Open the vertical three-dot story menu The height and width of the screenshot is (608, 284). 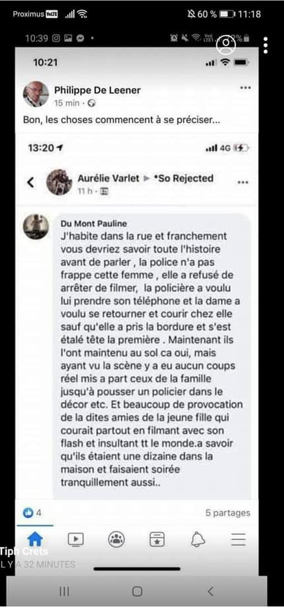point(265,45)
